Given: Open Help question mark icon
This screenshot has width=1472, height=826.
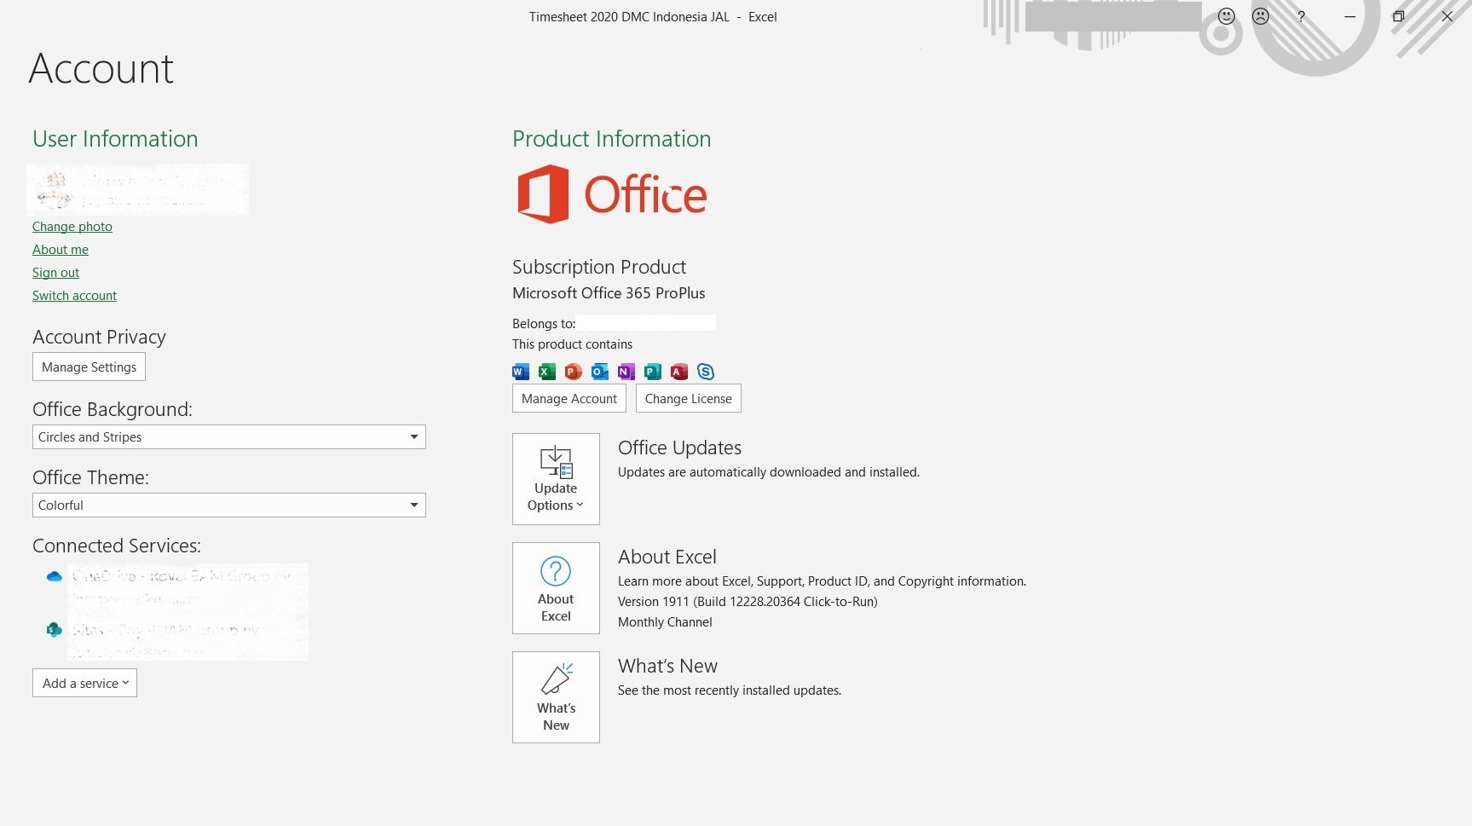Looking at the screenshot, I should click(x=1302, y=16).
